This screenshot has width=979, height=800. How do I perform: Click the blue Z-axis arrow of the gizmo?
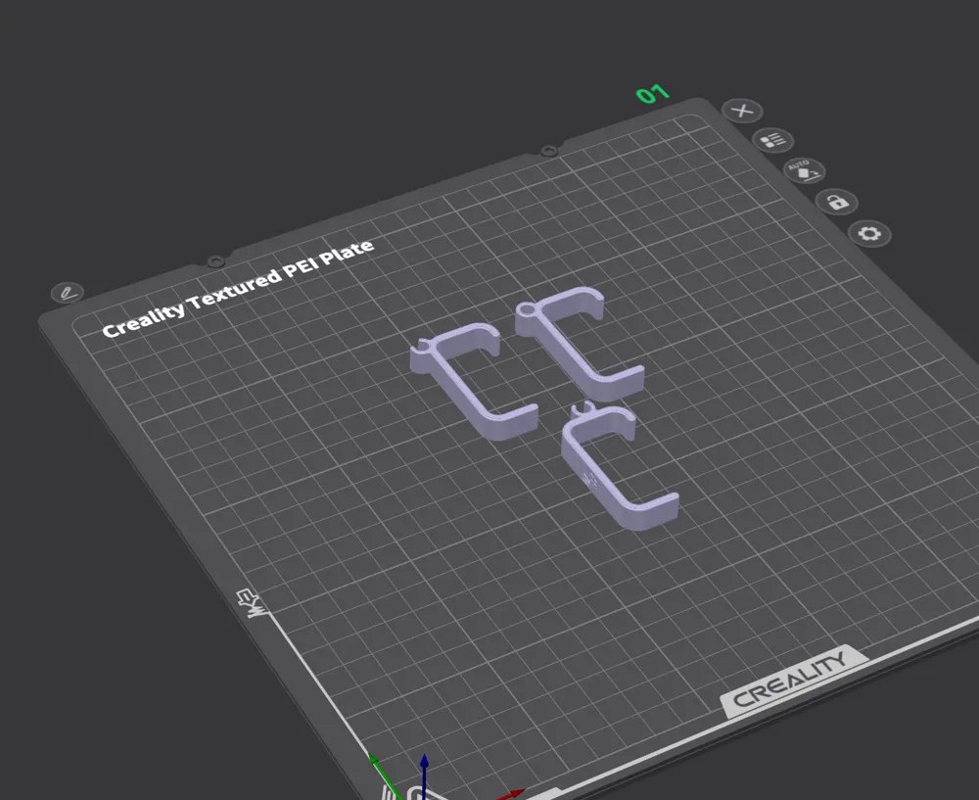pyautogui.click(x=422, y=759)
